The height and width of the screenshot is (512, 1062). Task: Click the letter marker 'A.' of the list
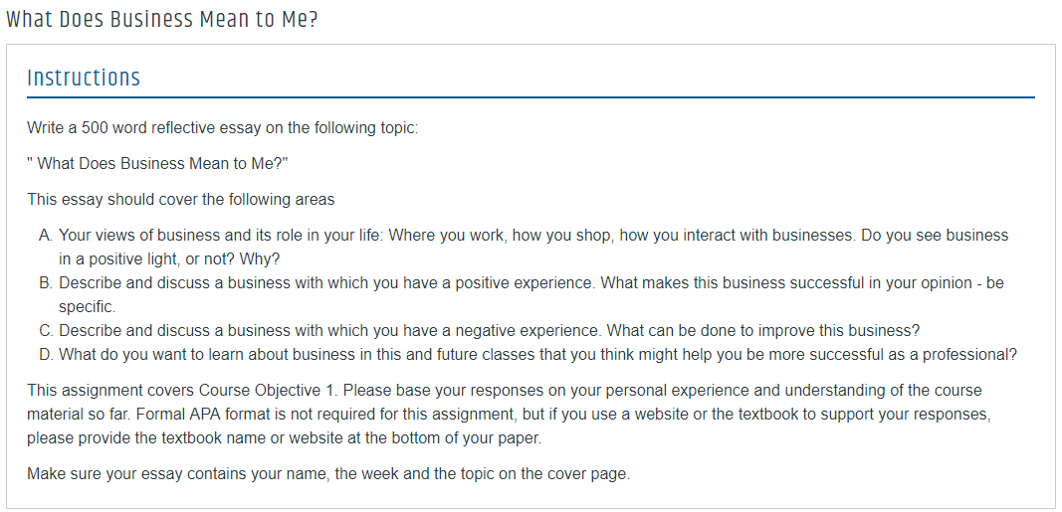(x=46, y=236)
